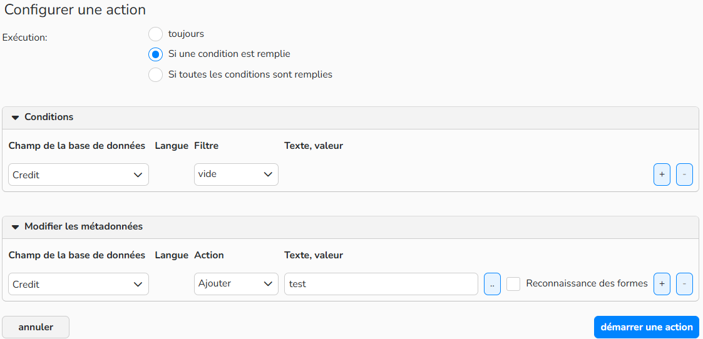Click 'démarrer une action' button
This screenshot has width=703, height=339.
[x=647, y=327]
